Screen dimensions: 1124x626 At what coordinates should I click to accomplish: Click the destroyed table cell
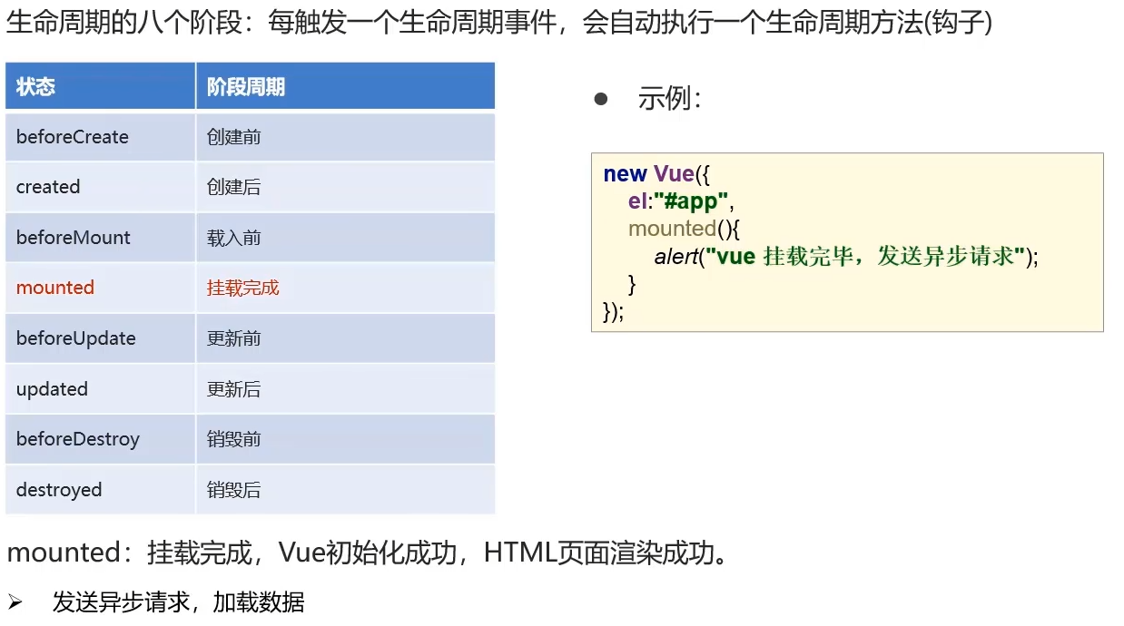tap(59, 490)
